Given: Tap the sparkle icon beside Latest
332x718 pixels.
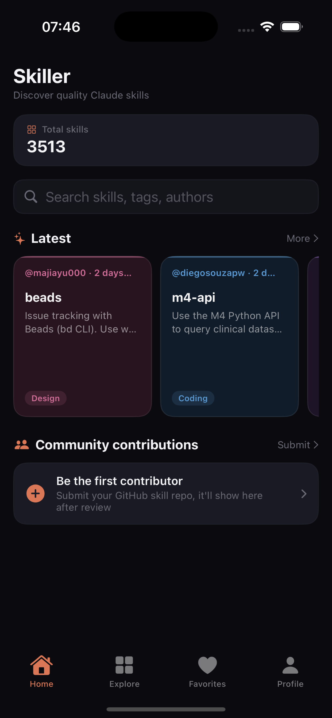Looking at the screenshot, I should pos(20,238).
